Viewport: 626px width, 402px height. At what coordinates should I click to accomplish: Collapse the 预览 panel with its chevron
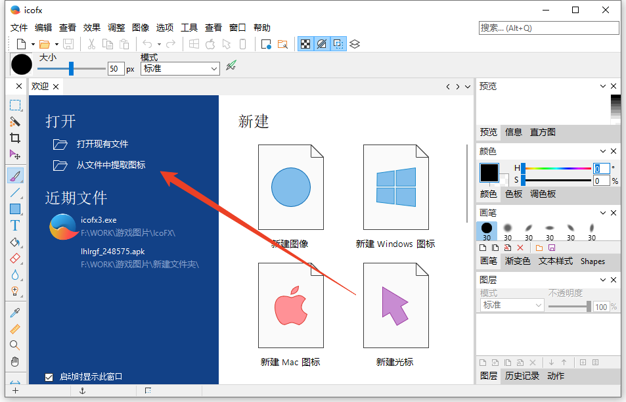tap(602, 86)
